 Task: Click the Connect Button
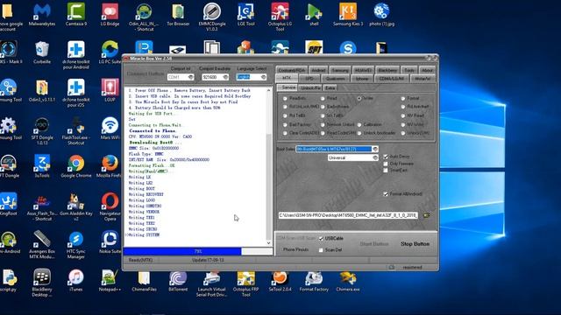point(146,73)
